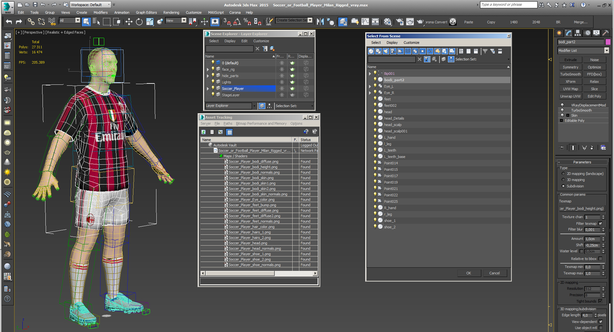Switch to the Motion command panel tab
Viewport: 614px width, 332px height.
tap(587, 33)
